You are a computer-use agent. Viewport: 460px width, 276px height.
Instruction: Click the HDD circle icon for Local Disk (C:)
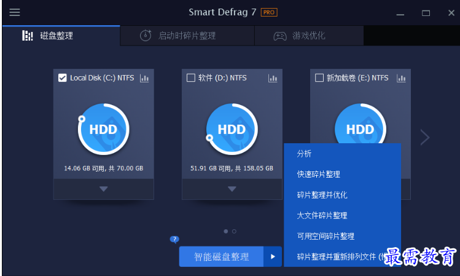pyautogui.click(x=103, y=129)
